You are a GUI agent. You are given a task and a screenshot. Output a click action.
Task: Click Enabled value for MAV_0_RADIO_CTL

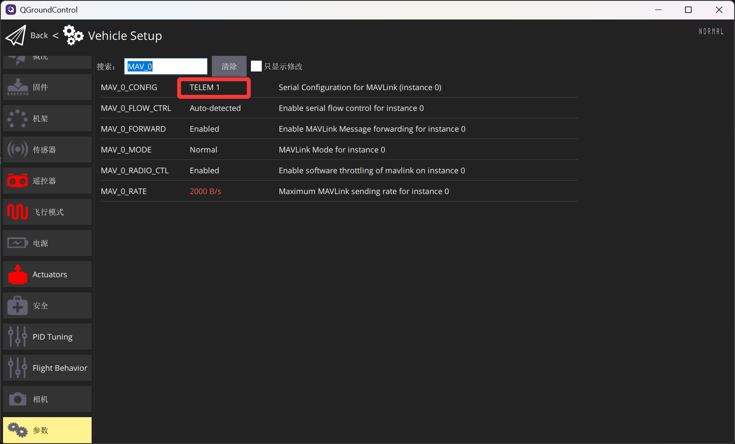coord(204,171)
